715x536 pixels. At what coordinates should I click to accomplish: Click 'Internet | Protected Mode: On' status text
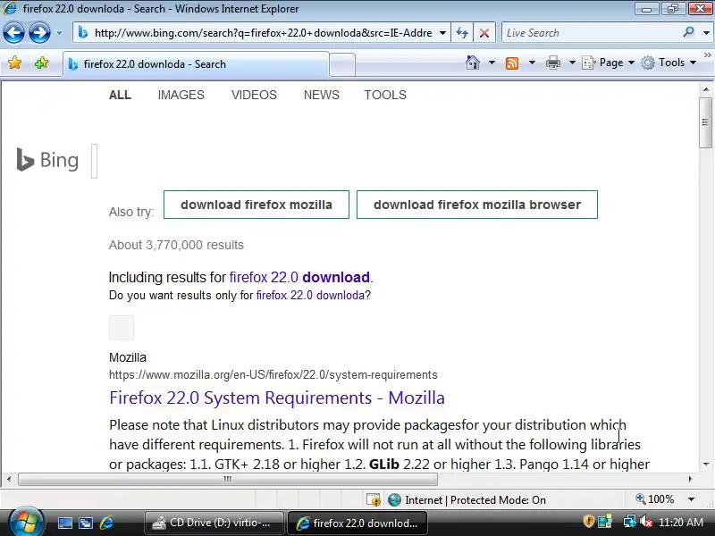point(475,500)
